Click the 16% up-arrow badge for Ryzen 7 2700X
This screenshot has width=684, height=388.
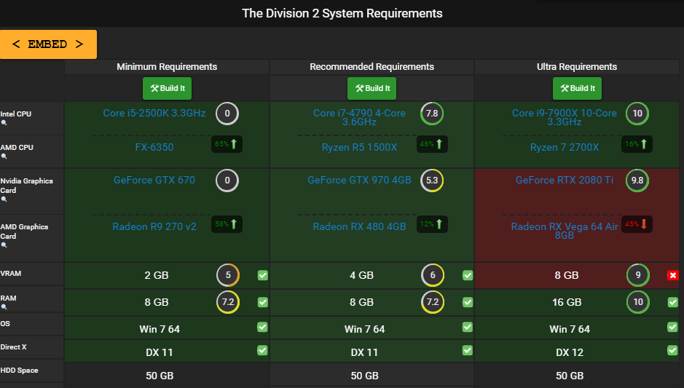[637, 144]
